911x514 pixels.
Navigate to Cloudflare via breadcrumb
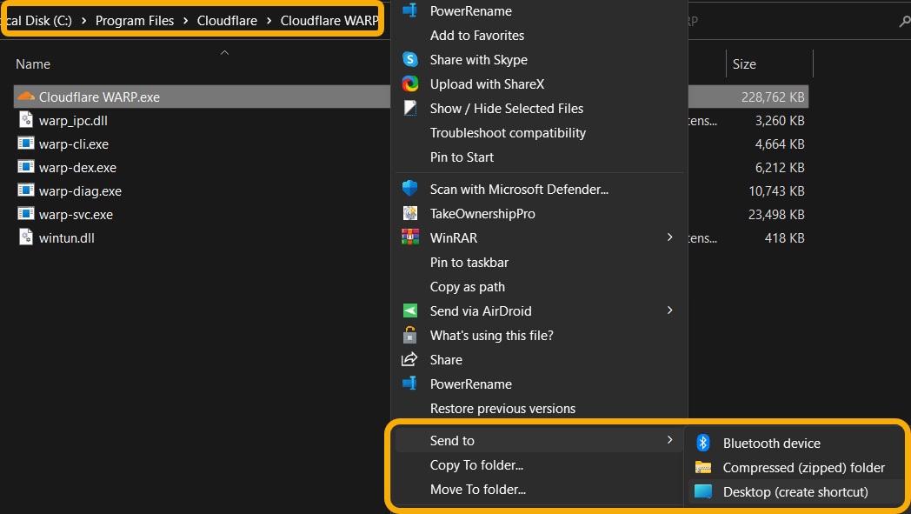tap(227, 20)
